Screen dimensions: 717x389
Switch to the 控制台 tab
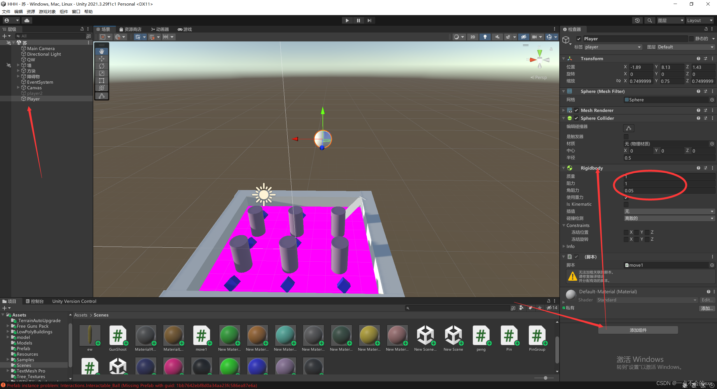click(36, 301)
